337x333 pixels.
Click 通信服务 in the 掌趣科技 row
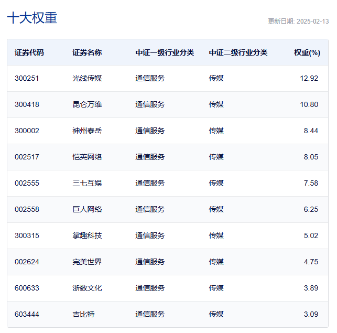150,236
